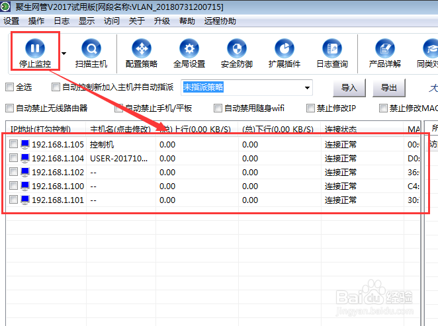Click the 导出 export button
438x326 pixels.
tap(389, 88)
